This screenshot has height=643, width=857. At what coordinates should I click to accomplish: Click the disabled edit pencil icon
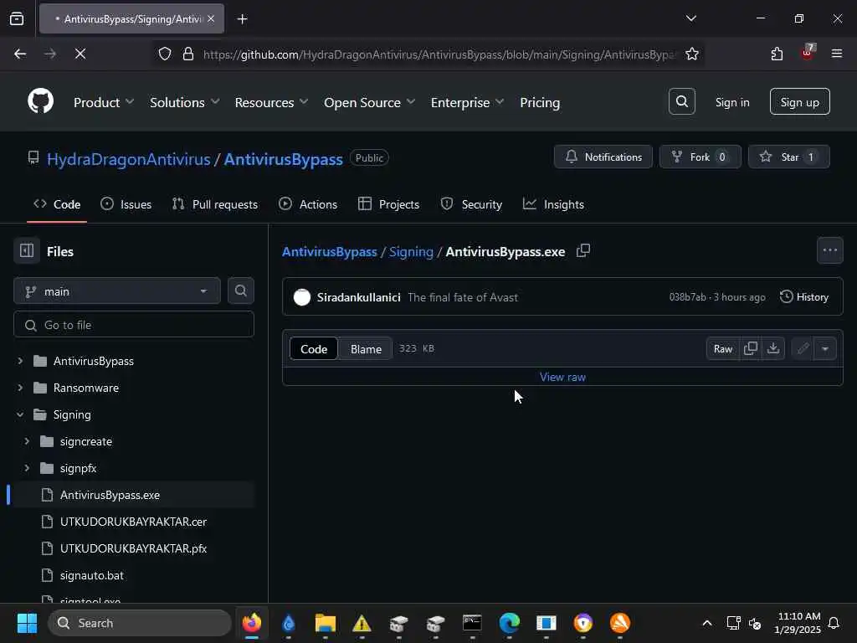coord(803,348)
